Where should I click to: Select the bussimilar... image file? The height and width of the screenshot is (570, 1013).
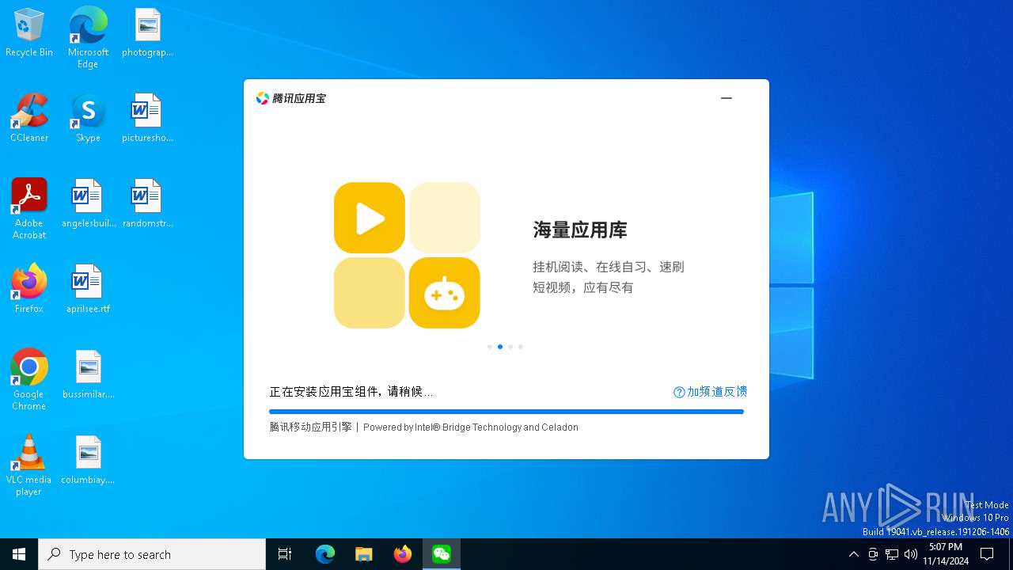(88, 374)
